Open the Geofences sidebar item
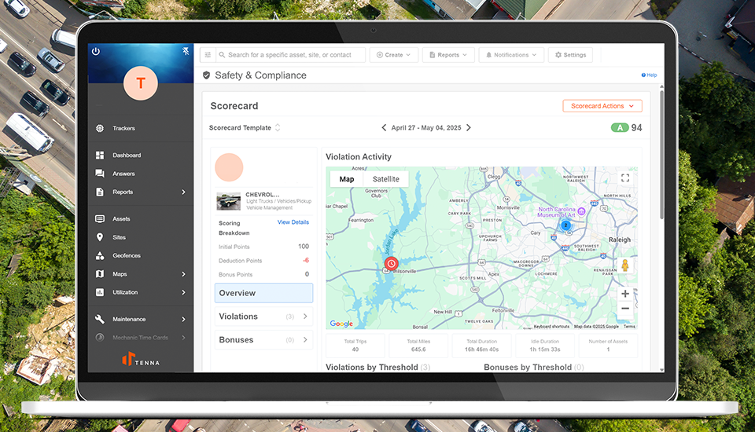Viewport: 755px width, 432px height. [126, 255]
